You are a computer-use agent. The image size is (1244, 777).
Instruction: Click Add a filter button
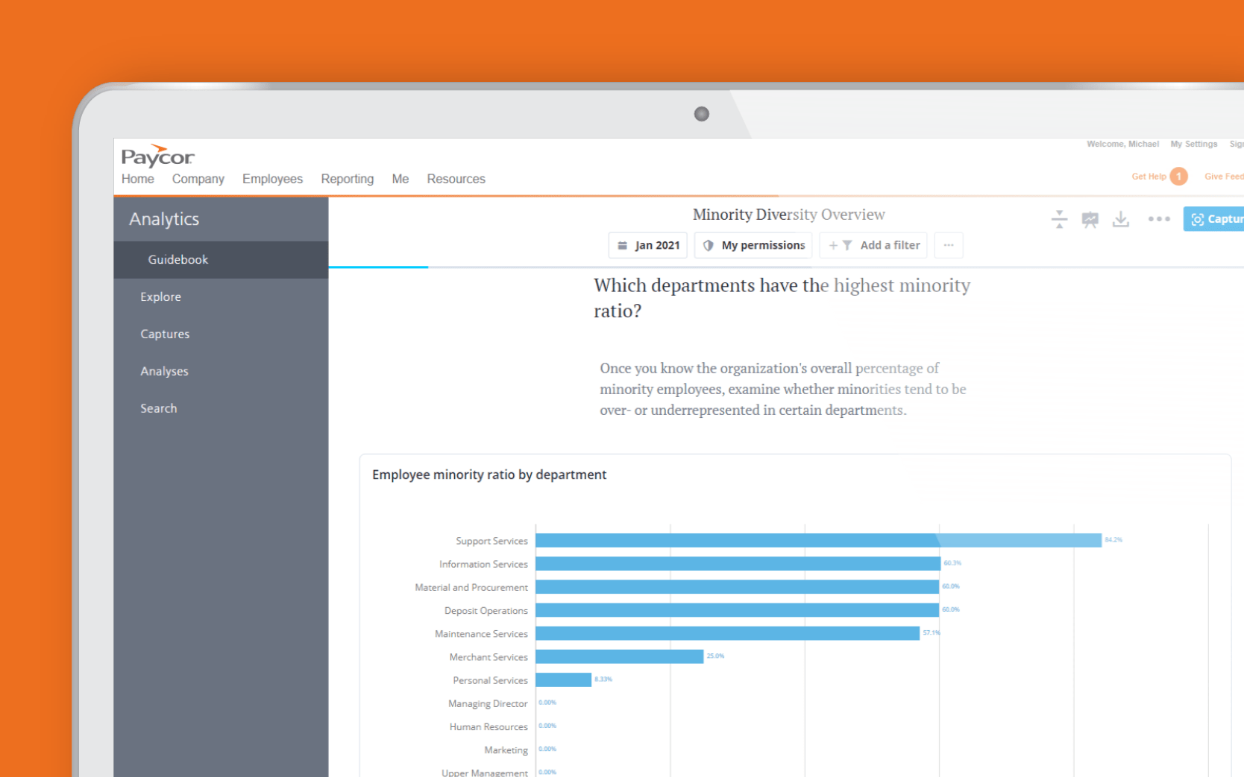pyautogui.click(x=873, y=245)
